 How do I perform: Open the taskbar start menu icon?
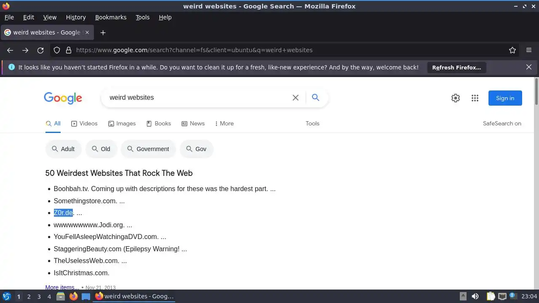[x=7, y=296]
